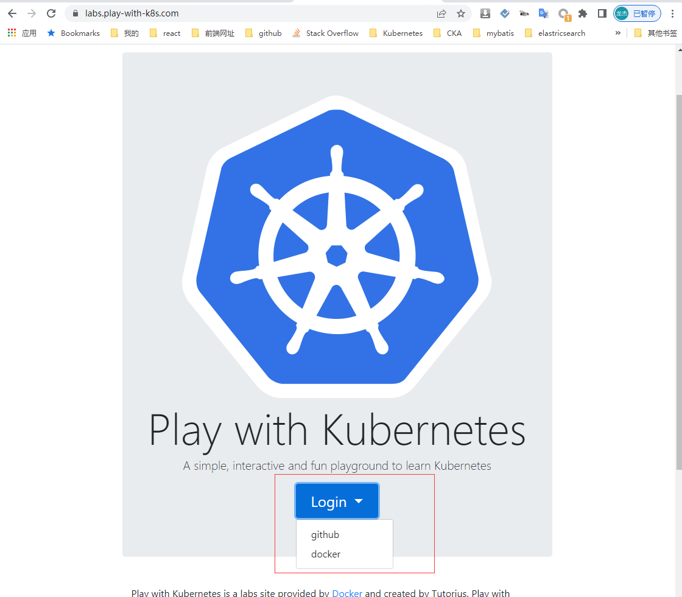This screenshot has height=597, width=682.
Task: Open the CKA bookmark folder
Action: 448,33
